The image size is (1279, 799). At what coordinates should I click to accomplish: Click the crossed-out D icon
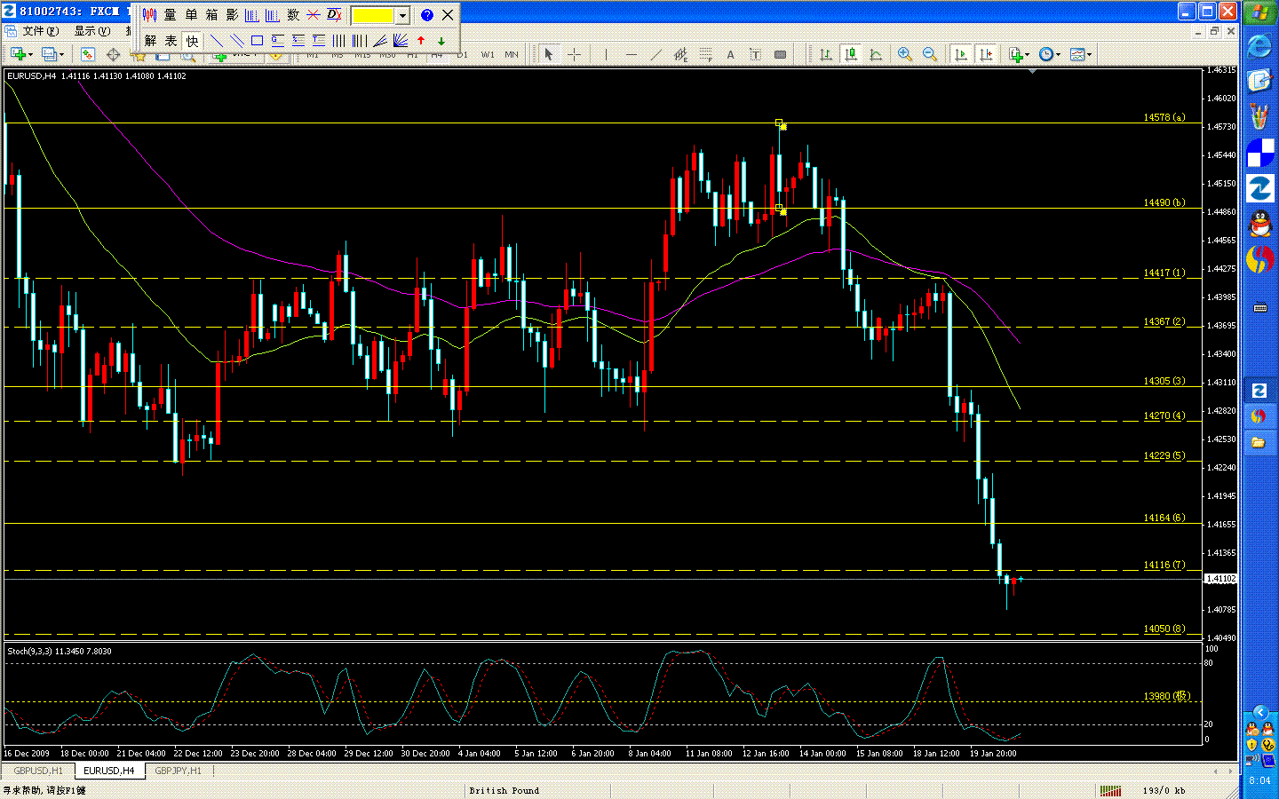point(334,15)
